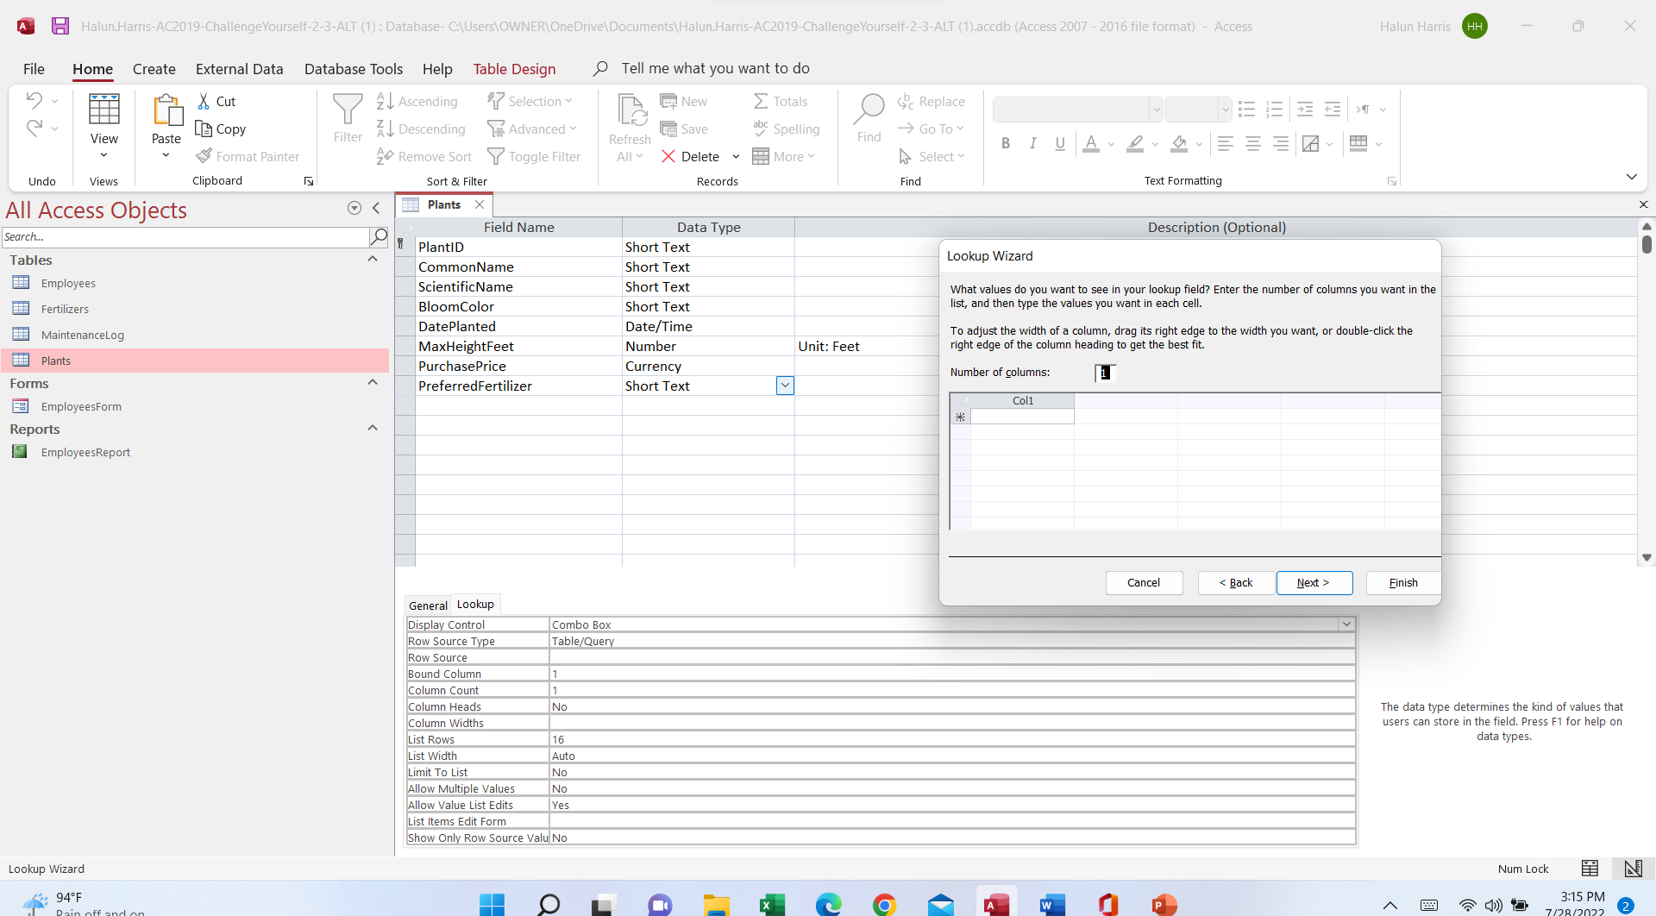Screen dimensions: 1656x916
Task: Open Replace in the Find group
Action: click(x=931, y=101)
